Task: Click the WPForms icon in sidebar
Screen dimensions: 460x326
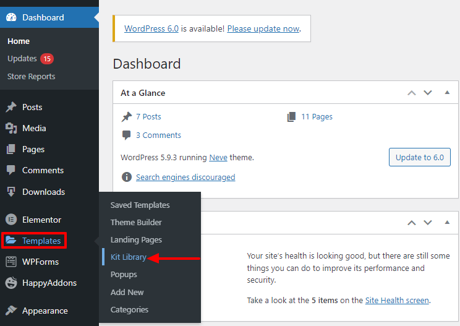Action: [11, 262]
